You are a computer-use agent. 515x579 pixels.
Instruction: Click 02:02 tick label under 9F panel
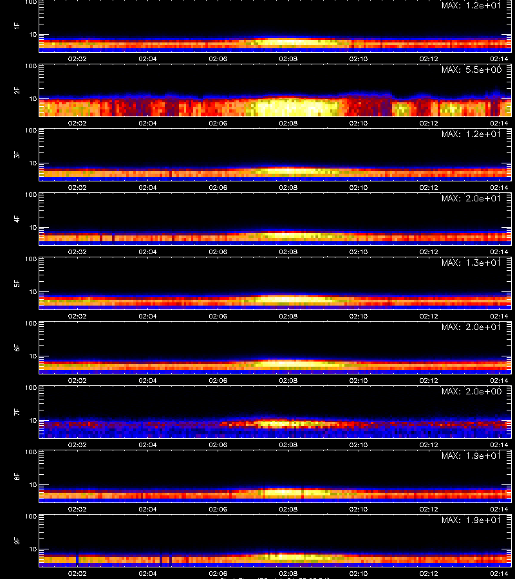(77, 574)
